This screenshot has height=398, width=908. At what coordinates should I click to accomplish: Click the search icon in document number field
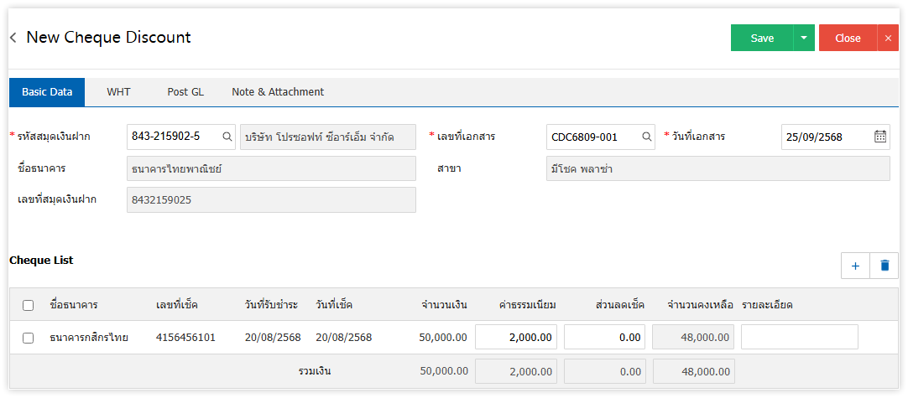pos(647,137)
